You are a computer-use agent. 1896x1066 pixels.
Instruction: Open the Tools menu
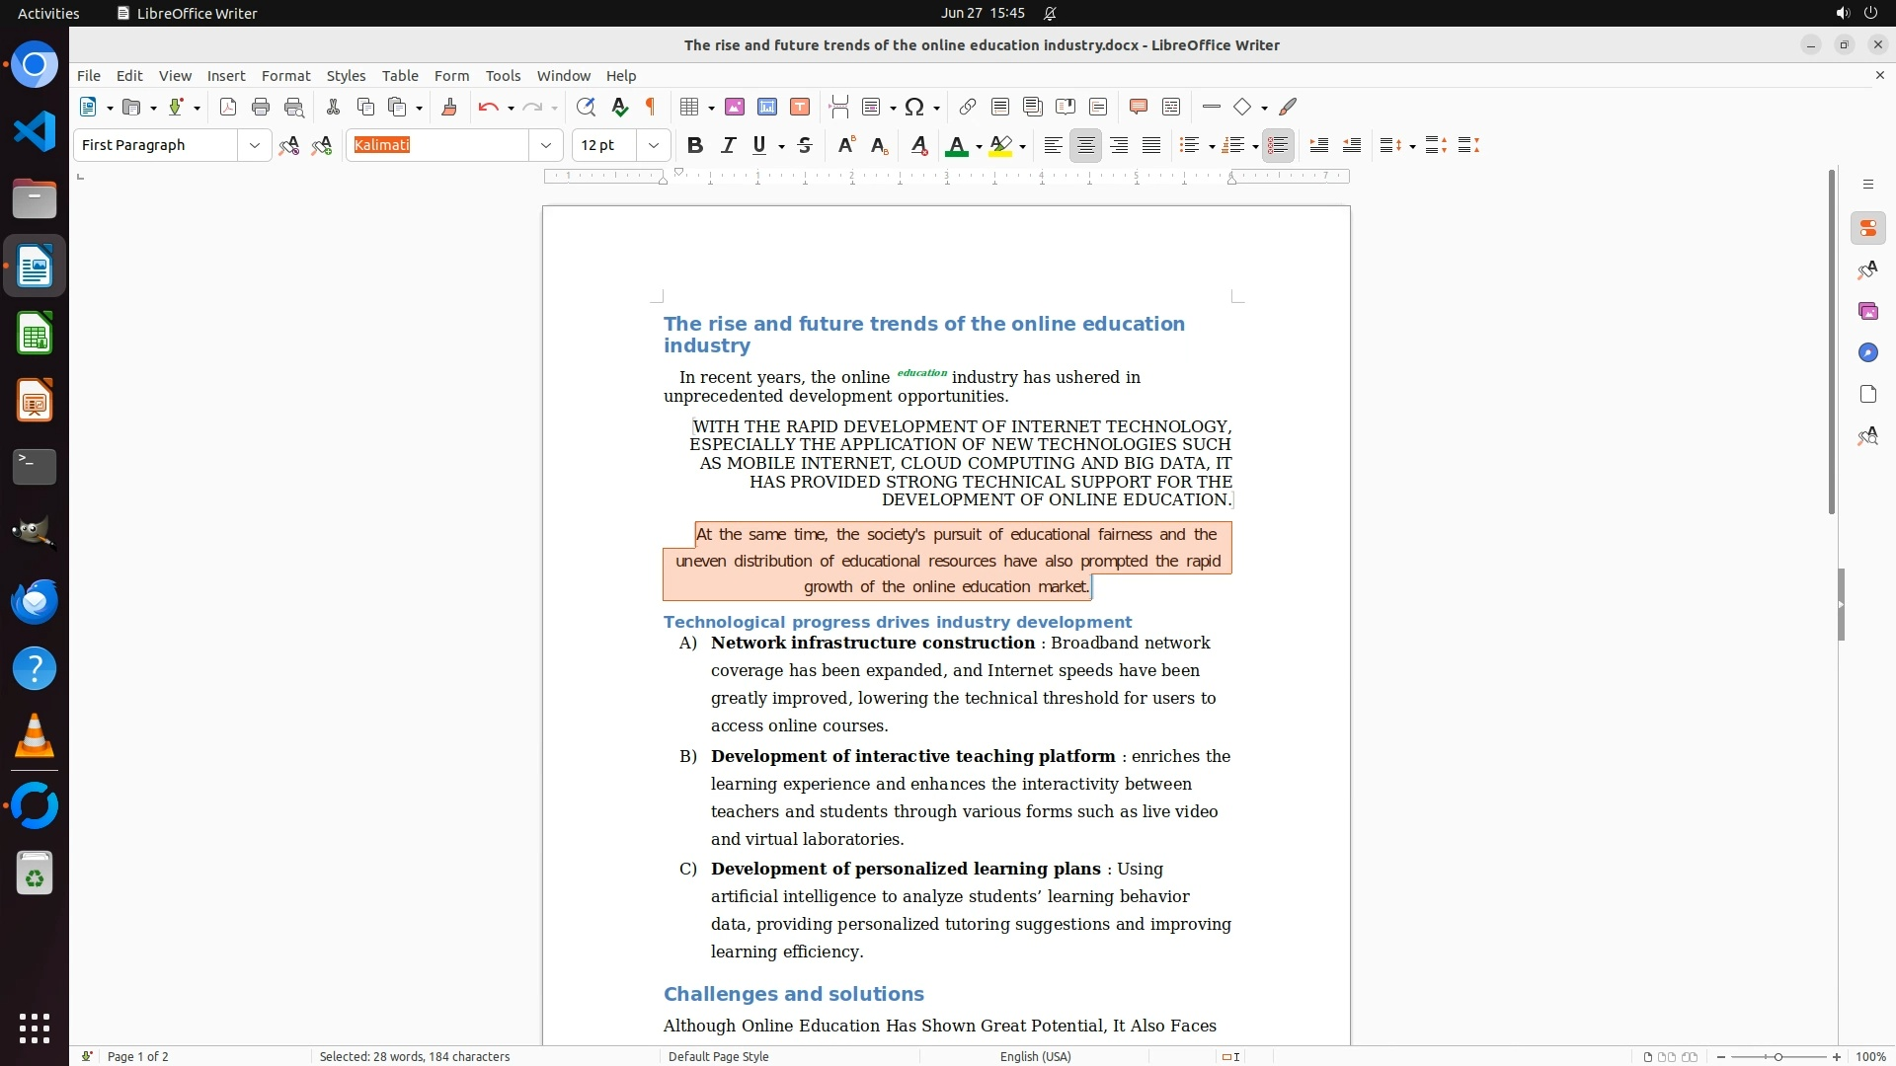(x=503, y=76)
